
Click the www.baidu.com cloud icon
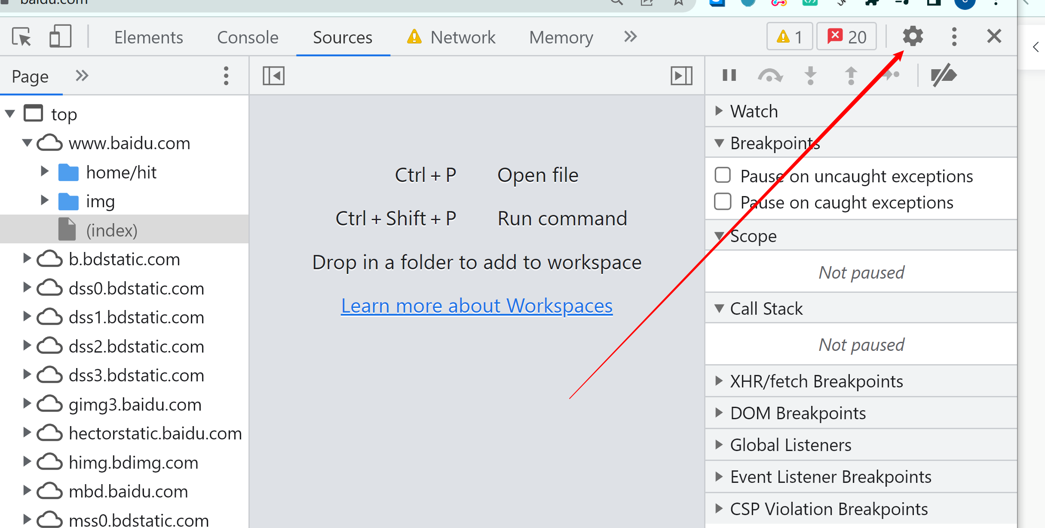50,143
